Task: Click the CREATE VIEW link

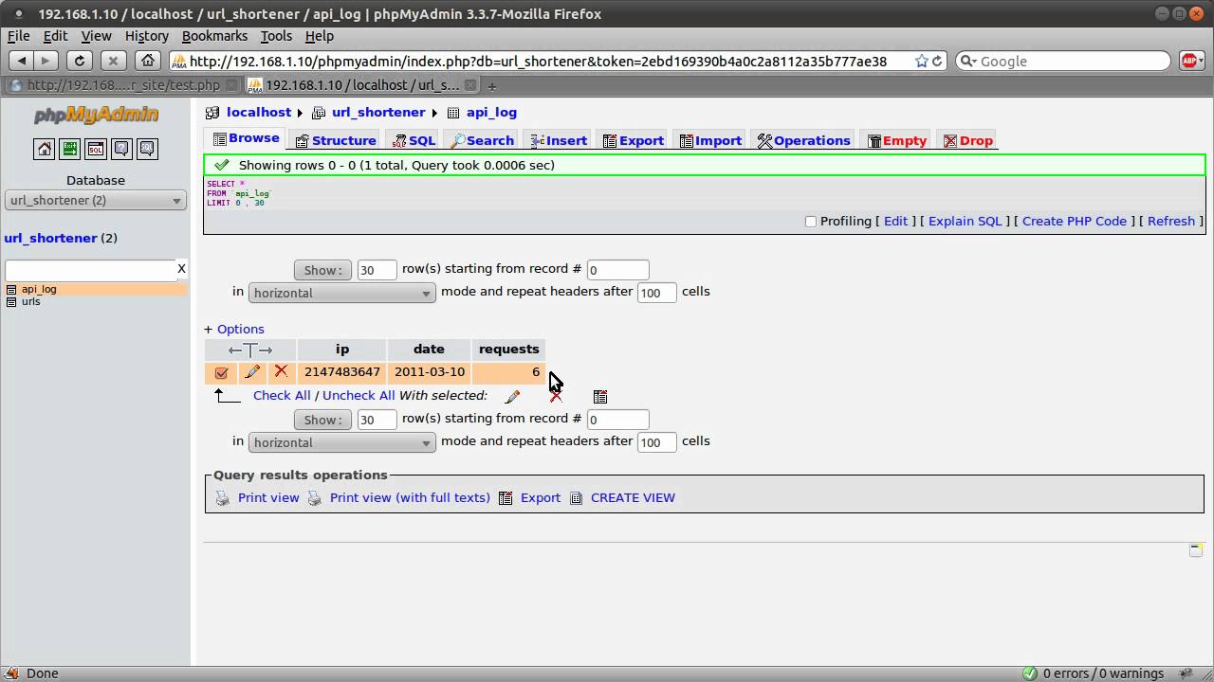Action: point(633,498)
